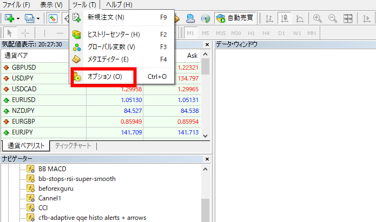Viewport: 376px width, 222px height.
Task: Select the line chart style icon
Action: click(x=300, y=18)
